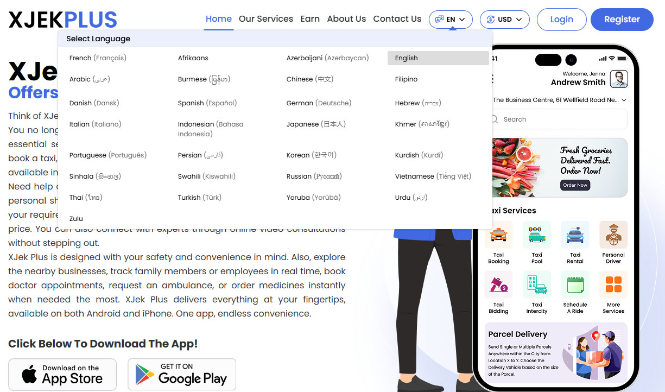The width and height of the screenshot is (665, 392).
Task: Expand the Business Centre address chevron
Action: (x=624, y=100)
